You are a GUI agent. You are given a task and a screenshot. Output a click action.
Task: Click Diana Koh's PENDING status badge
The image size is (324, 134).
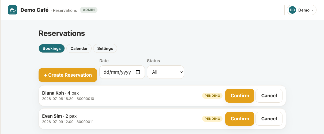(212, 96)
